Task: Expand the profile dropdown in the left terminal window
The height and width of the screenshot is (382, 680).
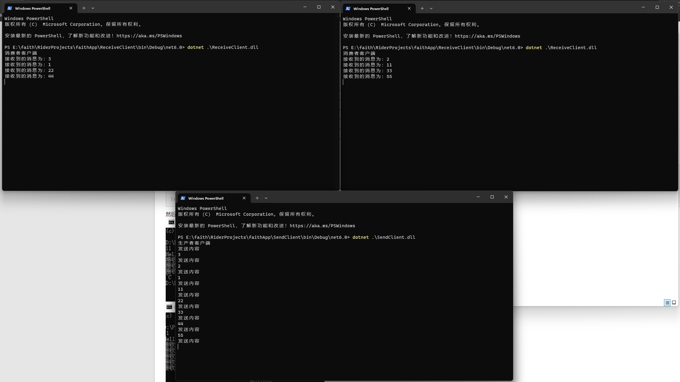Action: [93, 8]
